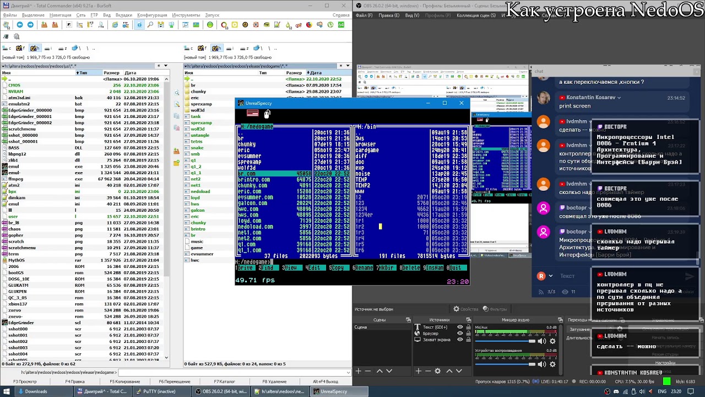Screen dimensions: 705x397
Task: Pop out the Sources dock panel
Action: (469, 320)
